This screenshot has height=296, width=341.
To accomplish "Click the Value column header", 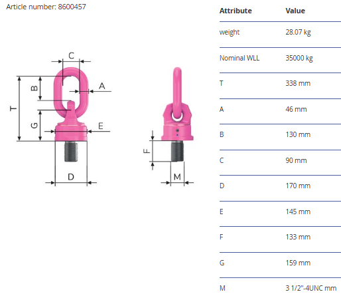I will click(295, 11).
